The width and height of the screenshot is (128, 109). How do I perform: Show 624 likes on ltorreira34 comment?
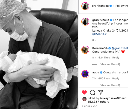coord(104,58)
